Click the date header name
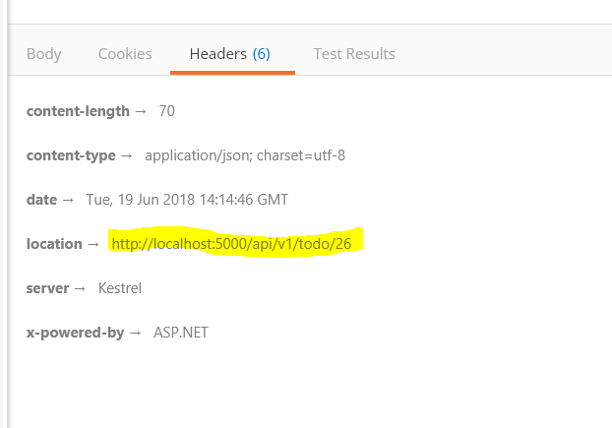The height and width of the screenshot is (428, 612). click(x=41, y=200)
